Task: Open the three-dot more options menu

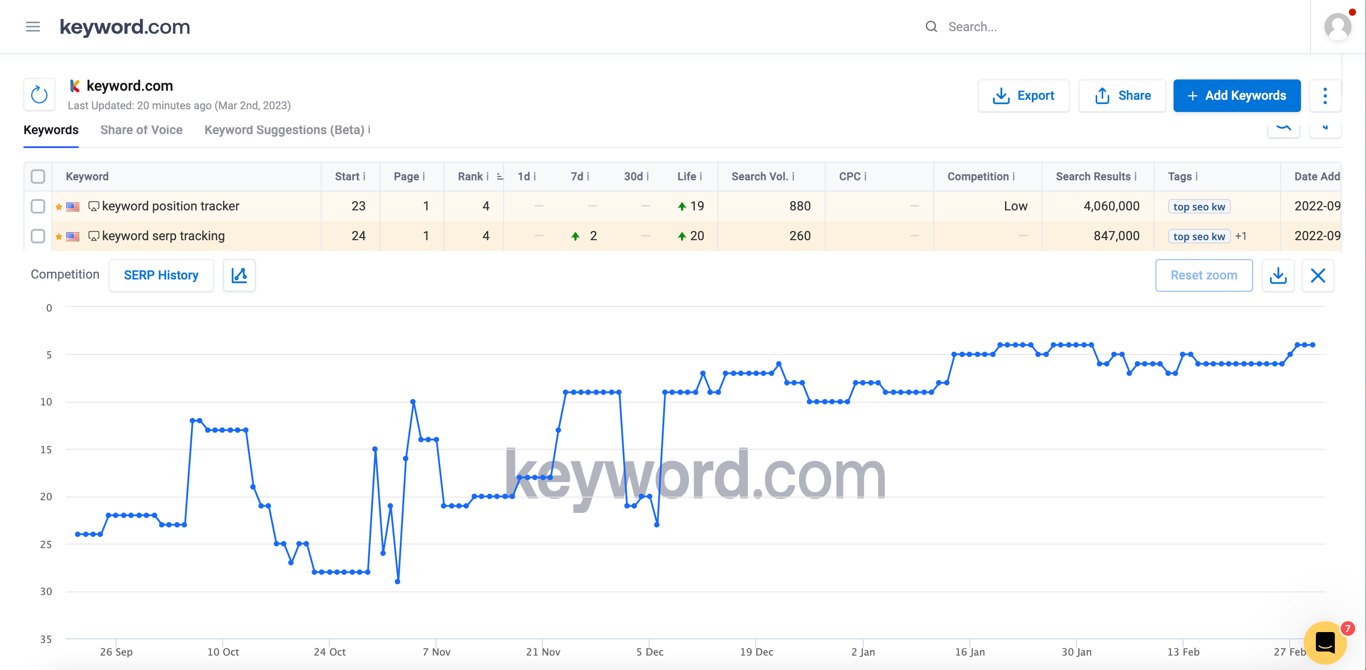Action: tap(1324, 96)
